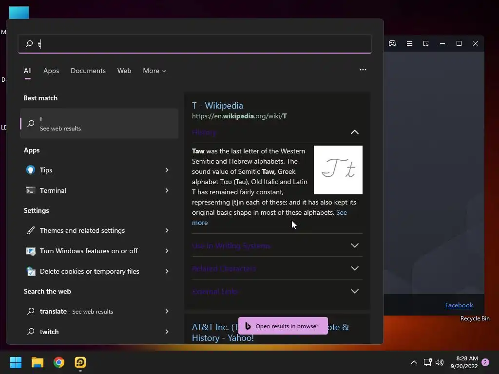This screenshot has height=374, width=499.
Task: Open the yellow LDPlayer taskbar icon
Action: [x=80, y=362]
